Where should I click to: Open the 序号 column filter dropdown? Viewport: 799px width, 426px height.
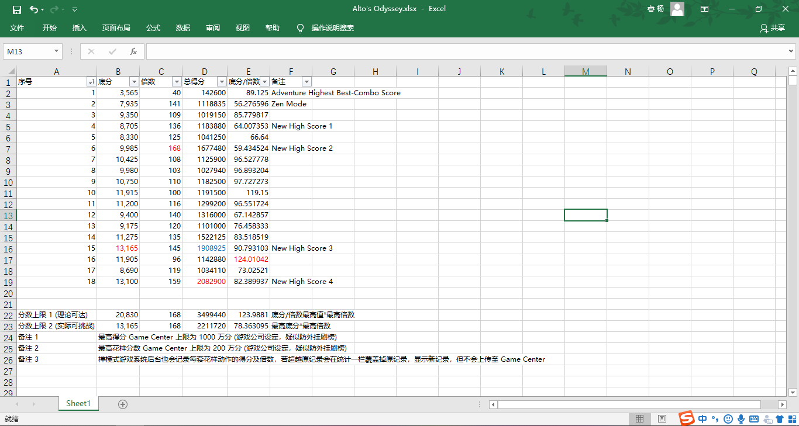pyautogui.click(x=91, y=82)
